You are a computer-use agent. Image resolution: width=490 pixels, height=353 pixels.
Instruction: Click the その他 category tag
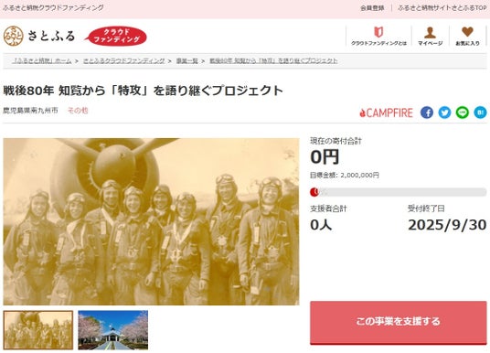point(78,111)
